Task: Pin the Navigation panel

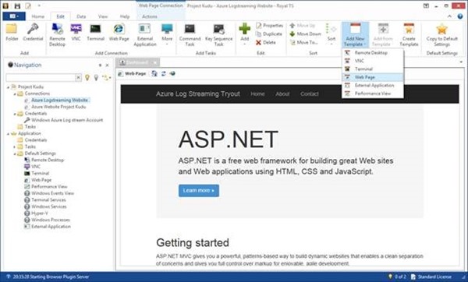Action: tap(101, 65)
